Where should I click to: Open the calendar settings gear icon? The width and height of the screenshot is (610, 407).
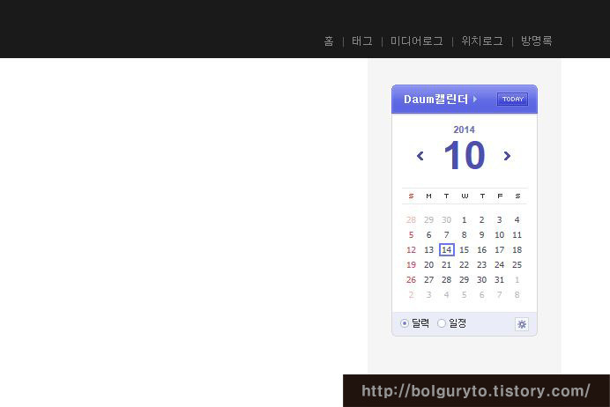coord(522,324)
